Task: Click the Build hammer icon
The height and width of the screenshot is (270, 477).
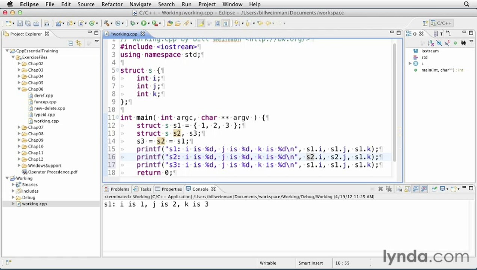Action: [107, 23]
